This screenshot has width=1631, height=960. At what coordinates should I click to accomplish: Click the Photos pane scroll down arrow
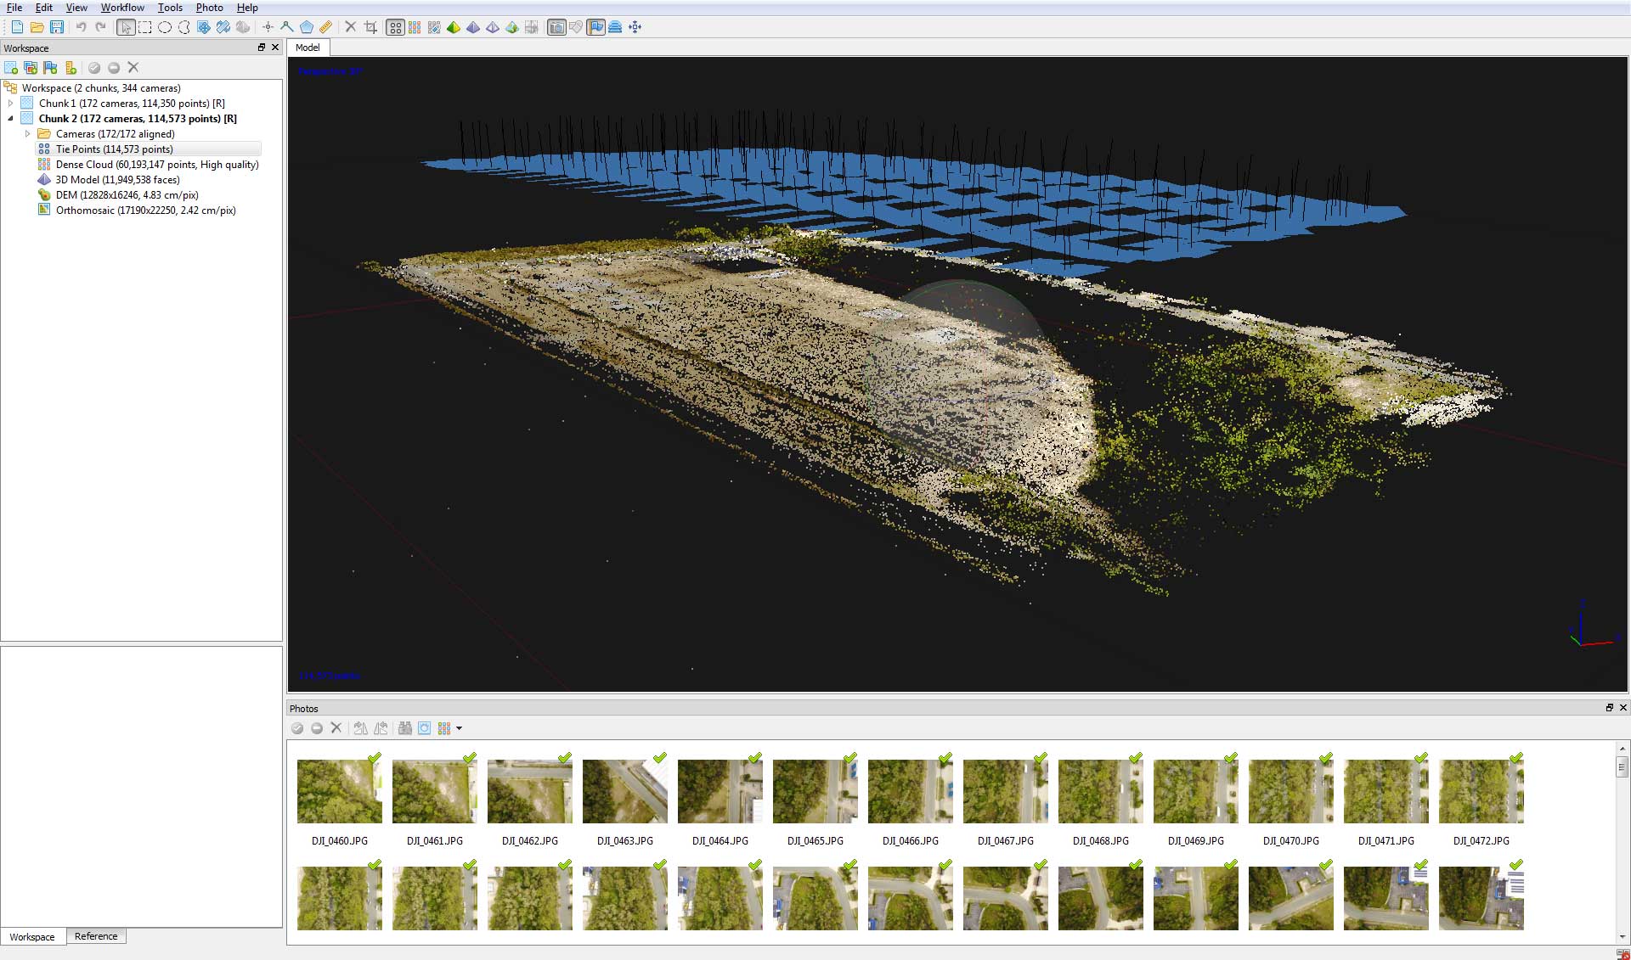[1622, 936]
